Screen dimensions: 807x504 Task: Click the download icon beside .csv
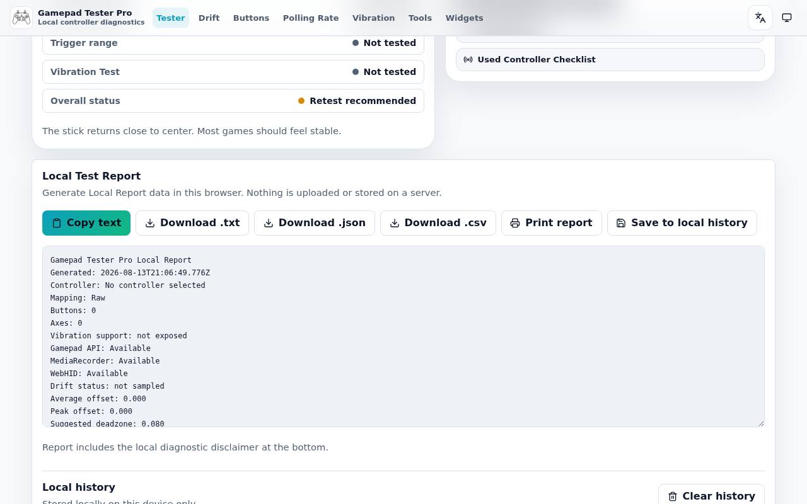[x=395, y=223]
